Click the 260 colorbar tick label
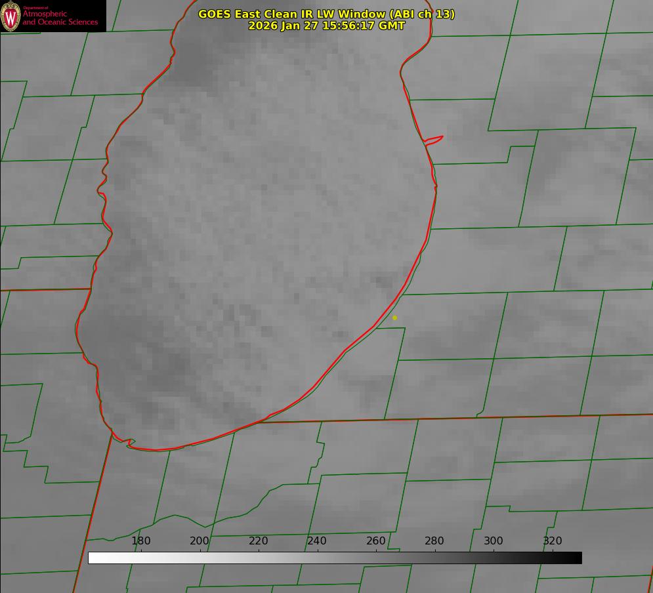 (x=376, y=541)
